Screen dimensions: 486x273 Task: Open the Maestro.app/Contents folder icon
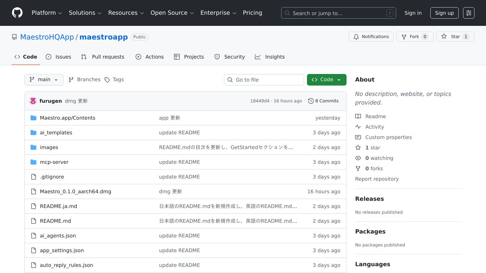(x=33, y=118)
